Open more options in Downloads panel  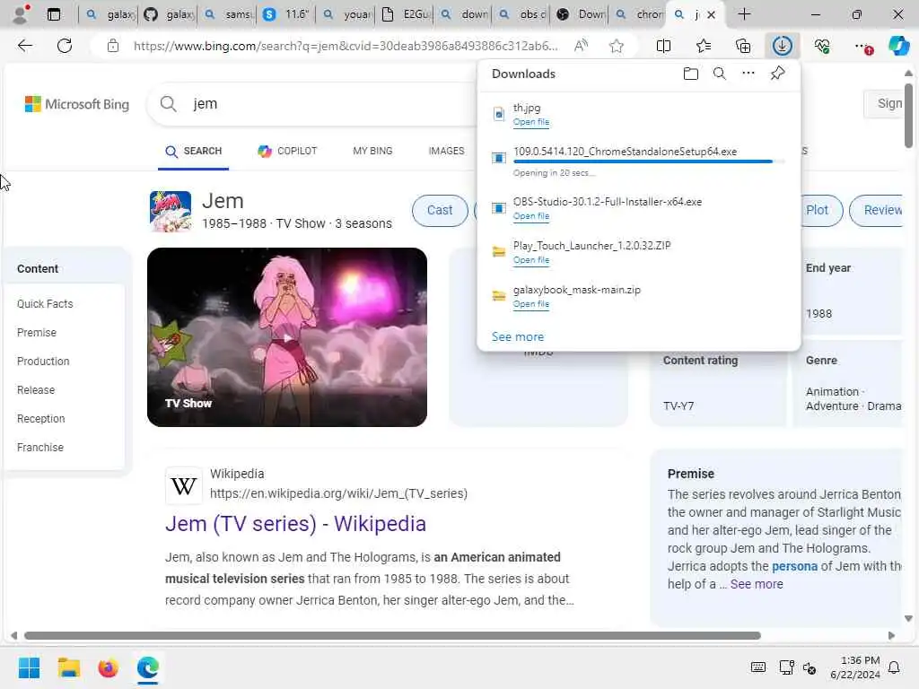(748, 74)
